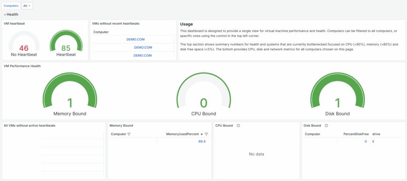Open the first .DEMO.COM computer link
This screenshot has height=181, width=407.
(x=135, y=39)
